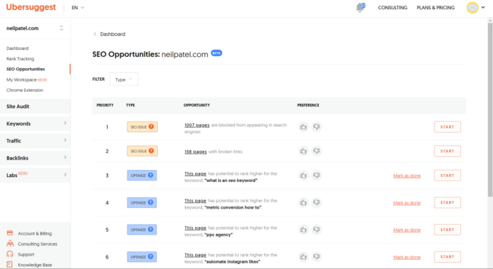The height and width of the screenshot is (269, 493).
Task: Expand the account menu chevron beside avatar
Action: coord(483,7)
